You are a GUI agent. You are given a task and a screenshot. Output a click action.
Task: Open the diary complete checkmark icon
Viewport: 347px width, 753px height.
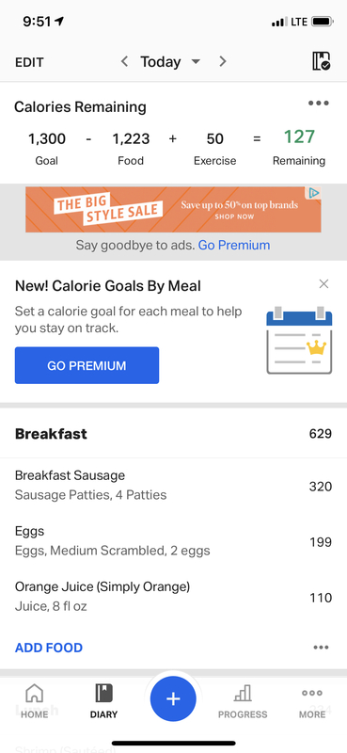click(321, 61)
